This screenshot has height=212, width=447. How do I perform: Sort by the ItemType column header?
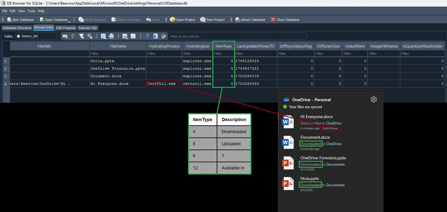[x=223, y=46]
